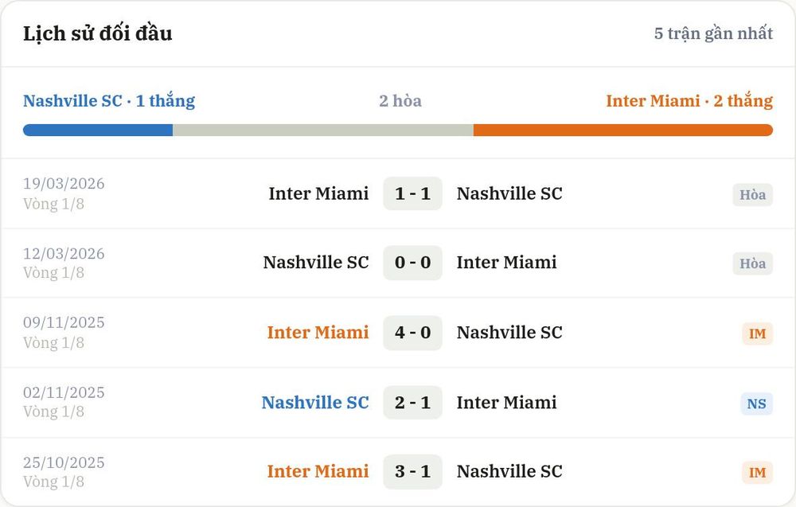The width and height of the screenshot is (796, 507).
Task: Open the 4 - 0 score box
Action: pos(412,333)
